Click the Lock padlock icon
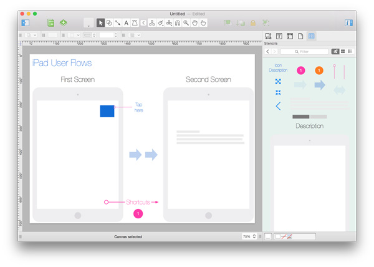The width and height of the screenshot is (374, 267). 253,23
